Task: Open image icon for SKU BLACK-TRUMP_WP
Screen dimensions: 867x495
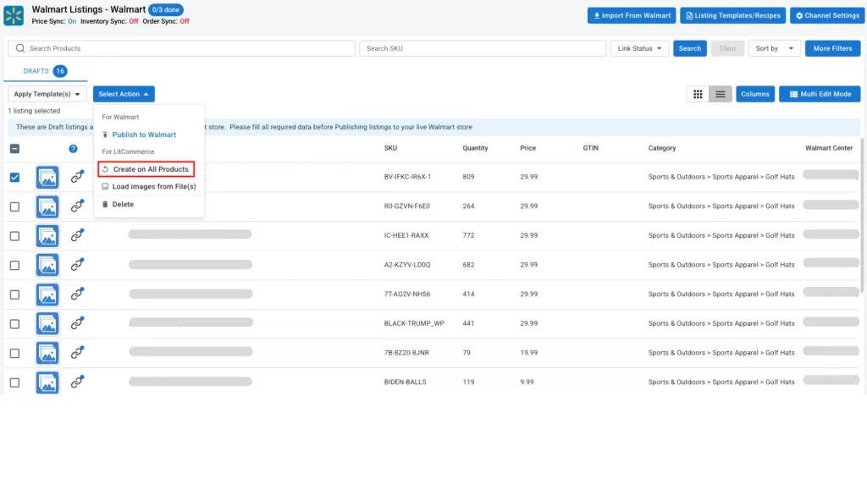Action: (47, 324)
